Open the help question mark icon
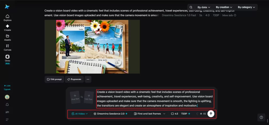Image resolution: width=269 pixels, height=125 pixels. [261, 117]
